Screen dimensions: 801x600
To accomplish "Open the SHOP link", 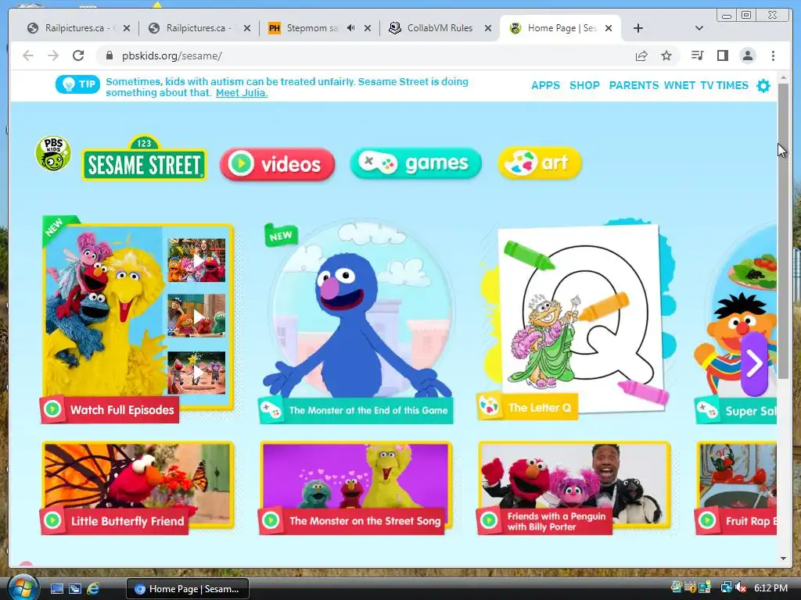I will 584,85.
